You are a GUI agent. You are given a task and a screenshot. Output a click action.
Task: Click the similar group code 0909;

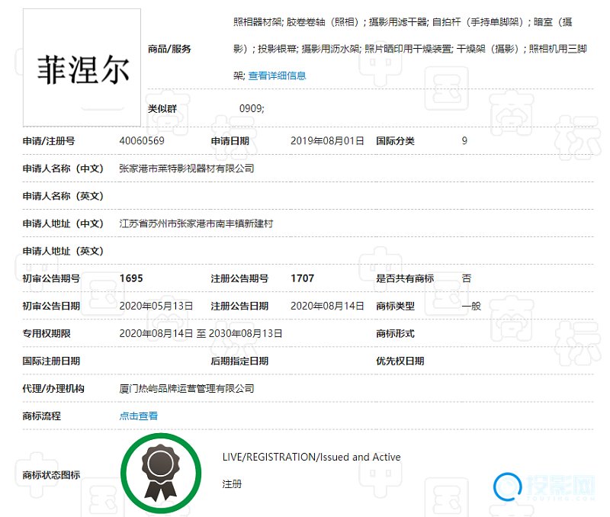[252, 108]
